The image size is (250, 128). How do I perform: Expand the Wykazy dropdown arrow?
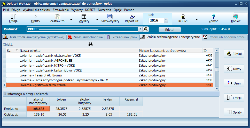pos(97,20)
